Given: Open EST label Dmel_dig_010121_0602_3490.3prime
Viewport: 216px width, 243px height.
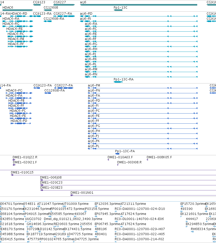Looking at the screenshot, I should point(73,219).
